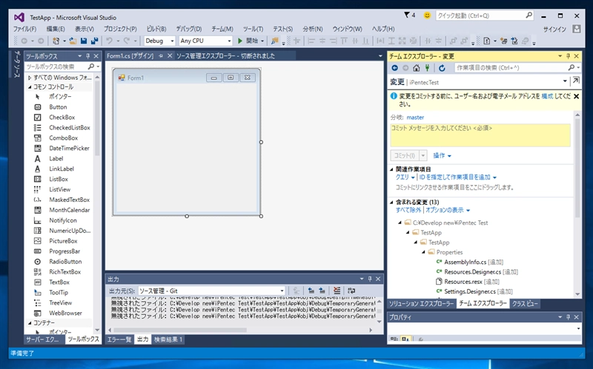Click the Query link under work items
Viewport: 593px width, 369px height.
(x=405, y=177)
